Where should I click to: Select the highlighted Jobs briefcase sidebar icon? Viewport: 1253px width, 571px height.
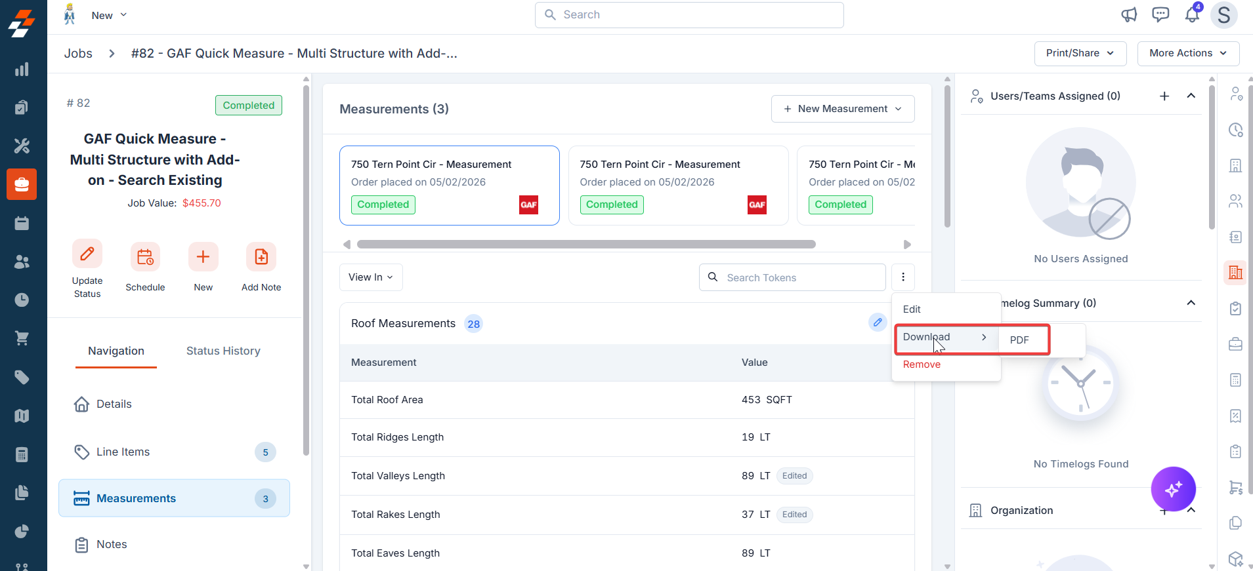pos(22,184)
